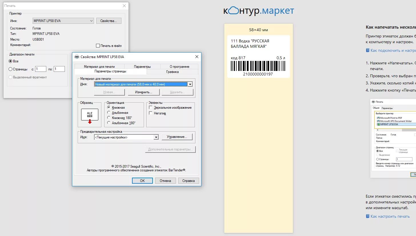Image resolution: width=416 pixels, height=236 pixels.
Task: Click the barcode number 2100000000197
Action: (258, 74)
